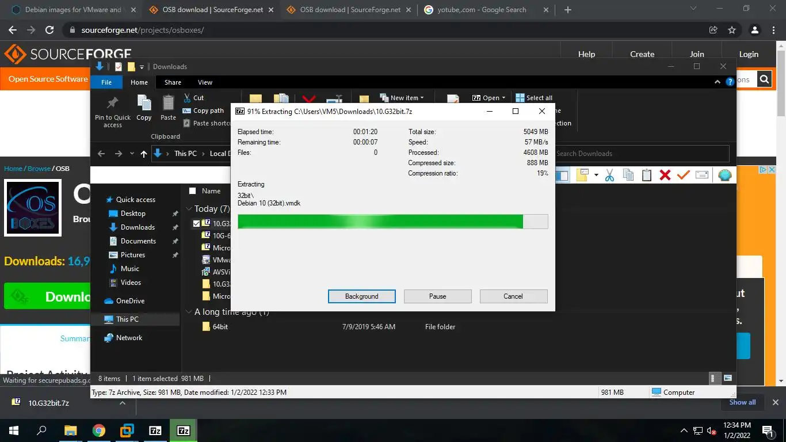Viewport: 786px width, 442px height.
Task: Open Recent locations dropdown arrow in Explorer
Action: click(x=132, y=154)
